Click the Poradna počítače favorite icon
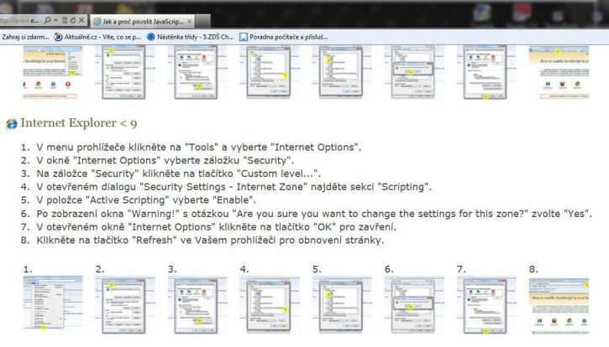Image resolution: width=609 pixels, height=347 pixels. click(x=244, y=37)
